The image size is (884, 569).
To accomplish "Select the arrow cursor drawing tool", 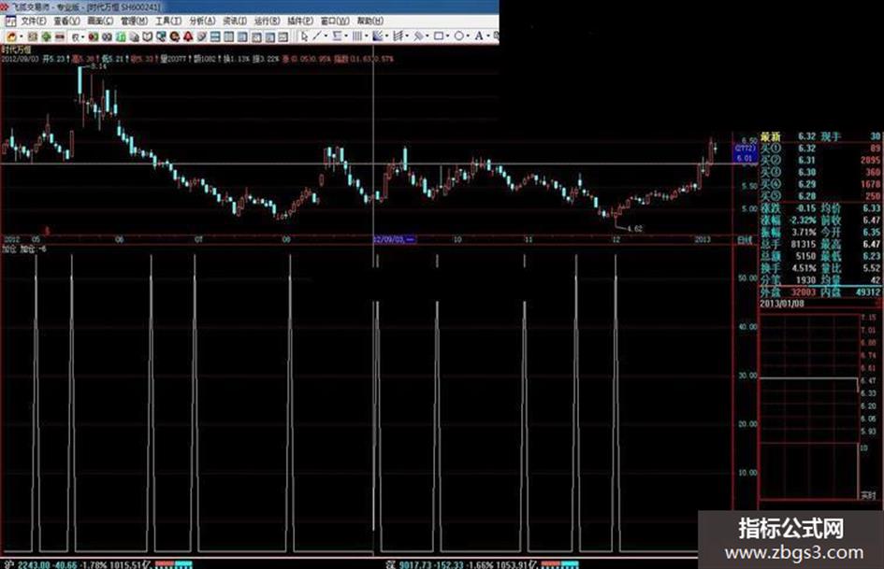I will tap(304, 36).
